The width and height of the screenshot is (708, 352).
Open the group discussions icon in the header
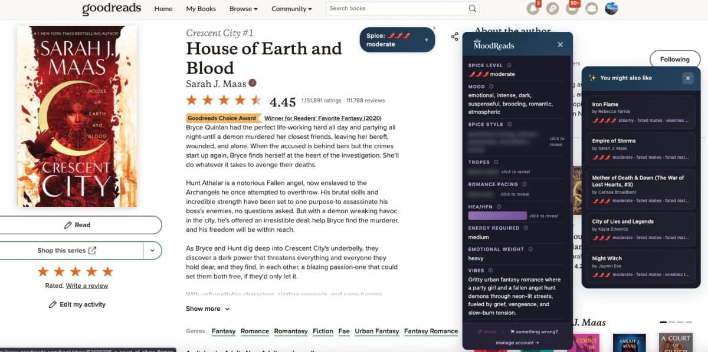coord(552,8)
